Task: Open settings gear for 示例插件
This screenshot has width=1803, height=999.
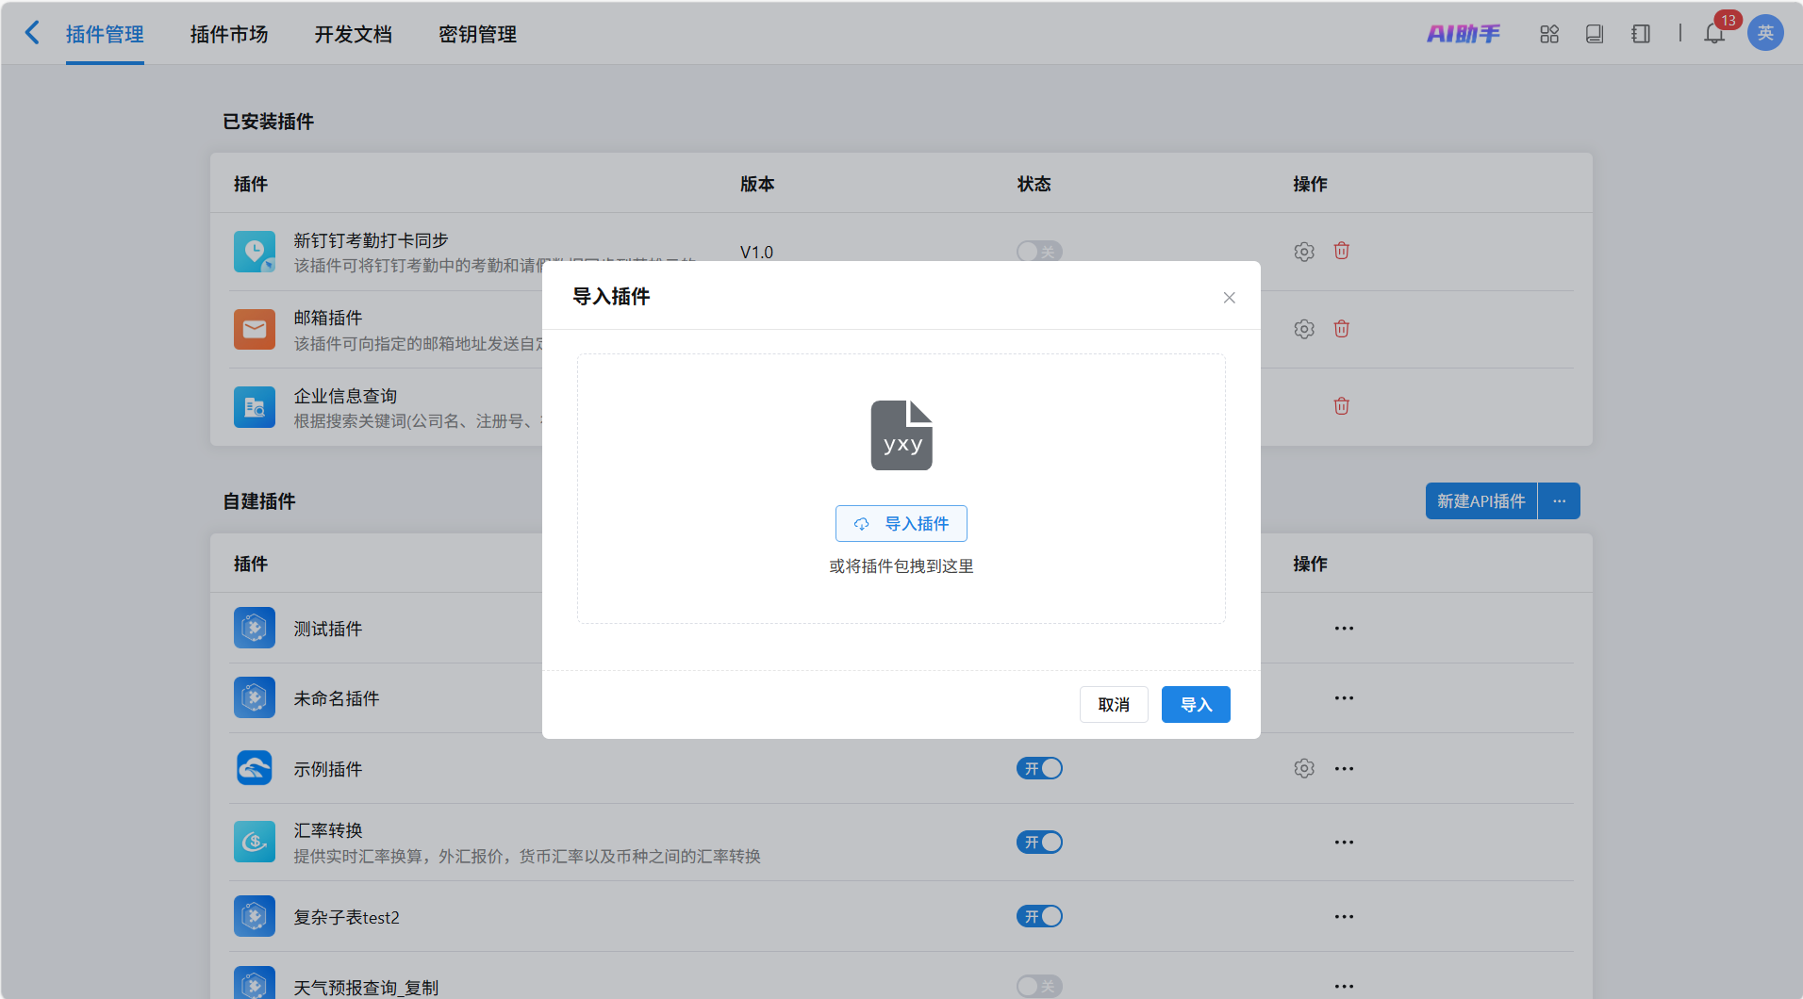Action: 1303,769
